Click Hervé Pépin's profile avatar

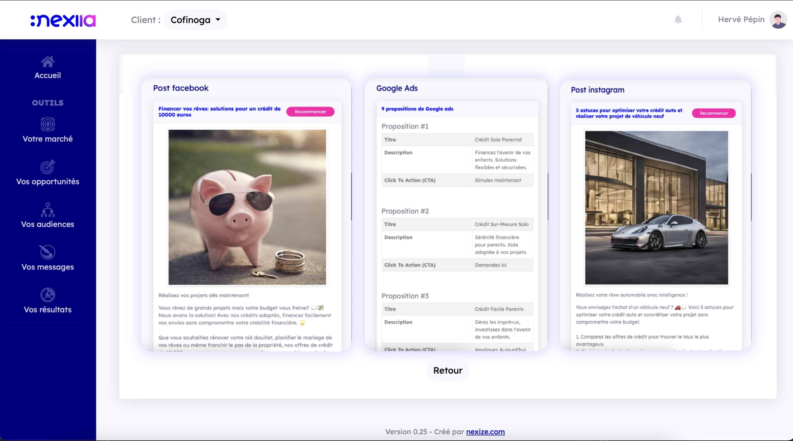pyautogui.click(x=778, y=20)
